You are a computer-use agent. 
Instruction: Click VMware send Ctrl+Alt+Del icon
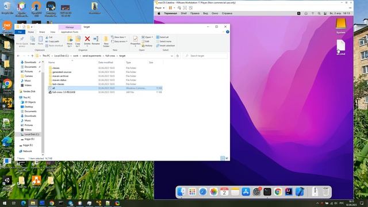click(x=179, y=8)
